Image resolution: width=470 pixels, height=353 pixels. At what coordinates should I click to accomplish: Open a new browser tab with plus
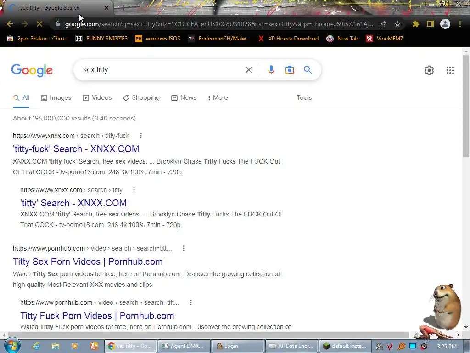click(124, 8)
